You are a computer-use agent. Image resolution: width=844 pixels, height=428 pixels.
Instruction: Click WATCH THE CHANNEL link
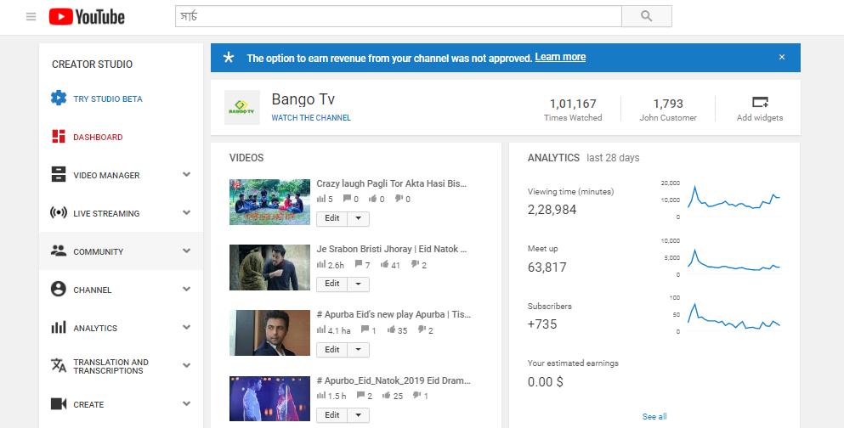pyautogui.click(x=311, y=118)
